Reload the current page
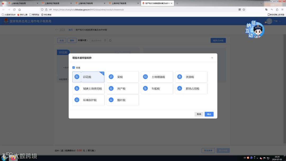 point(14,10)
